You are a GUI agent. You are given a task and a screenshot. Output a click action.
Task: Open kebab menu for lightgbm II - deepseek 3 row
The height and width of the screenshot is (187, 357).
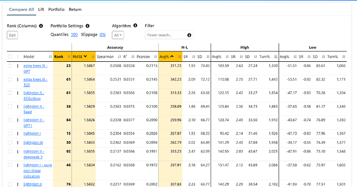pos(18,151)
